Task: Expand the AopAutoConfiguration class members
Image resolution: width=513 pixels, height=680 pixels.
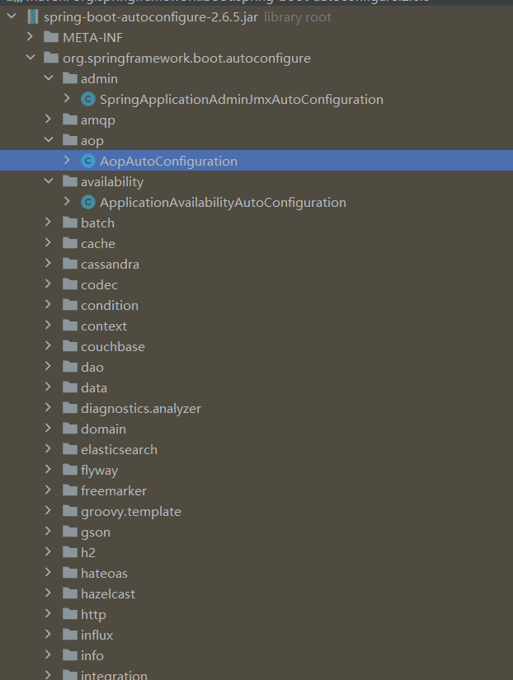Action: [x=67, y=162]
